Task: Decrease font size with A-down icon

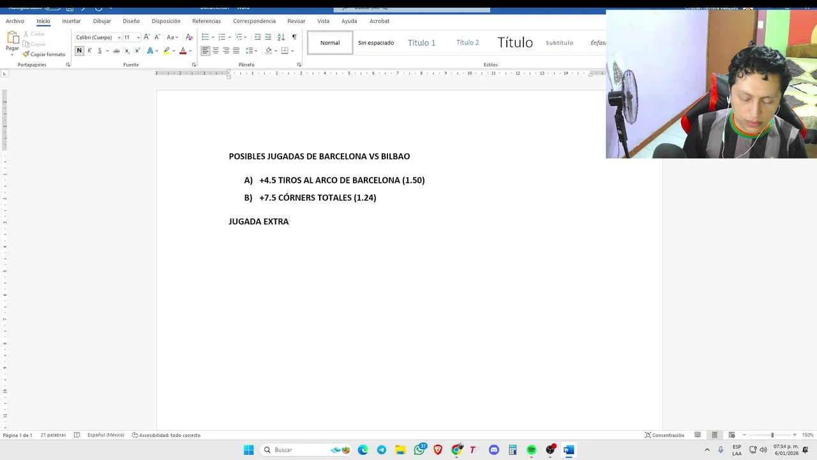Action: [157, 37]
